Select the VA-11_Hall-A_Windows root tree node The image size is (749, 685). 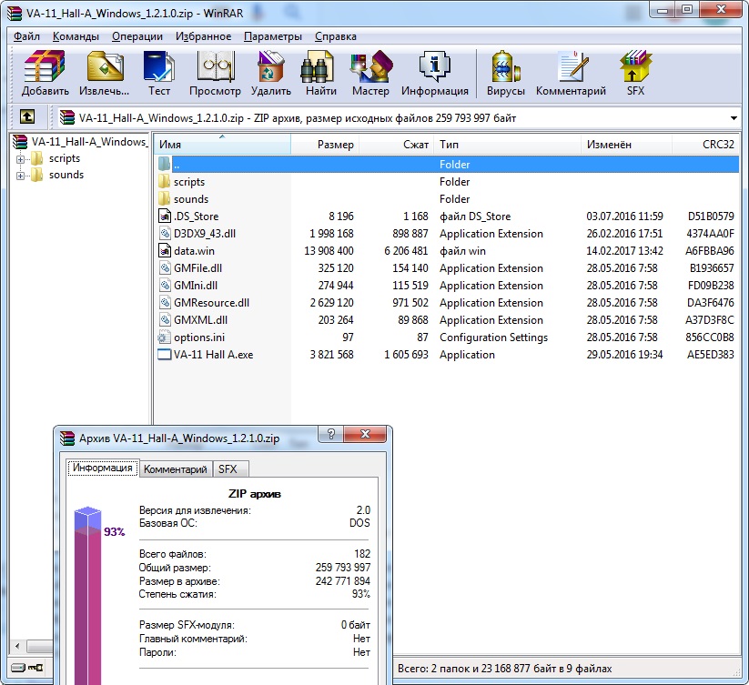[x=81, y=142]
